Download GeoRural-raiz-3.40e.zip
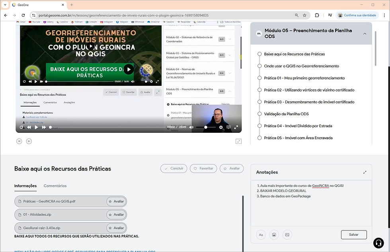Screen dimensions: 390x252 point(42,228)
